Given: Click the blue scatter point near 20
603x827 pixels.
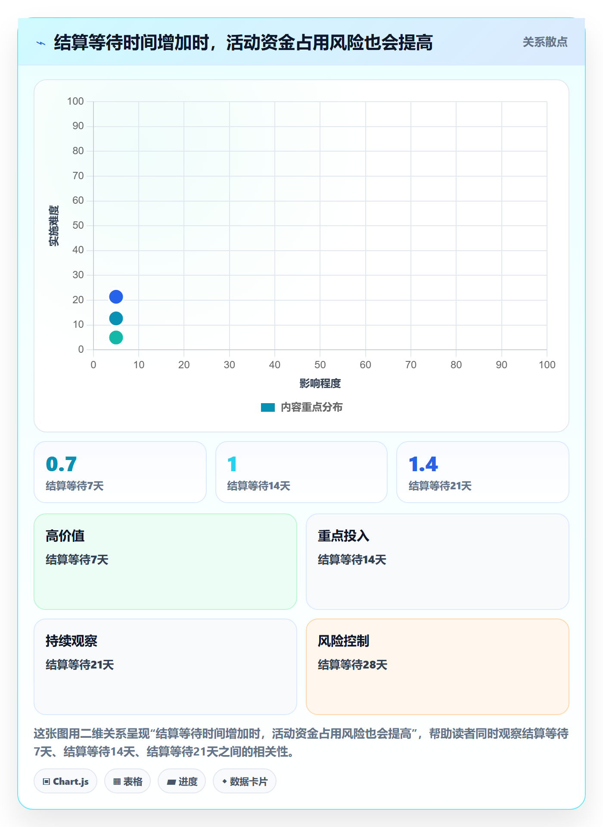Looking at the screenshot, I should pyautogui.click(x=116, y=297).
